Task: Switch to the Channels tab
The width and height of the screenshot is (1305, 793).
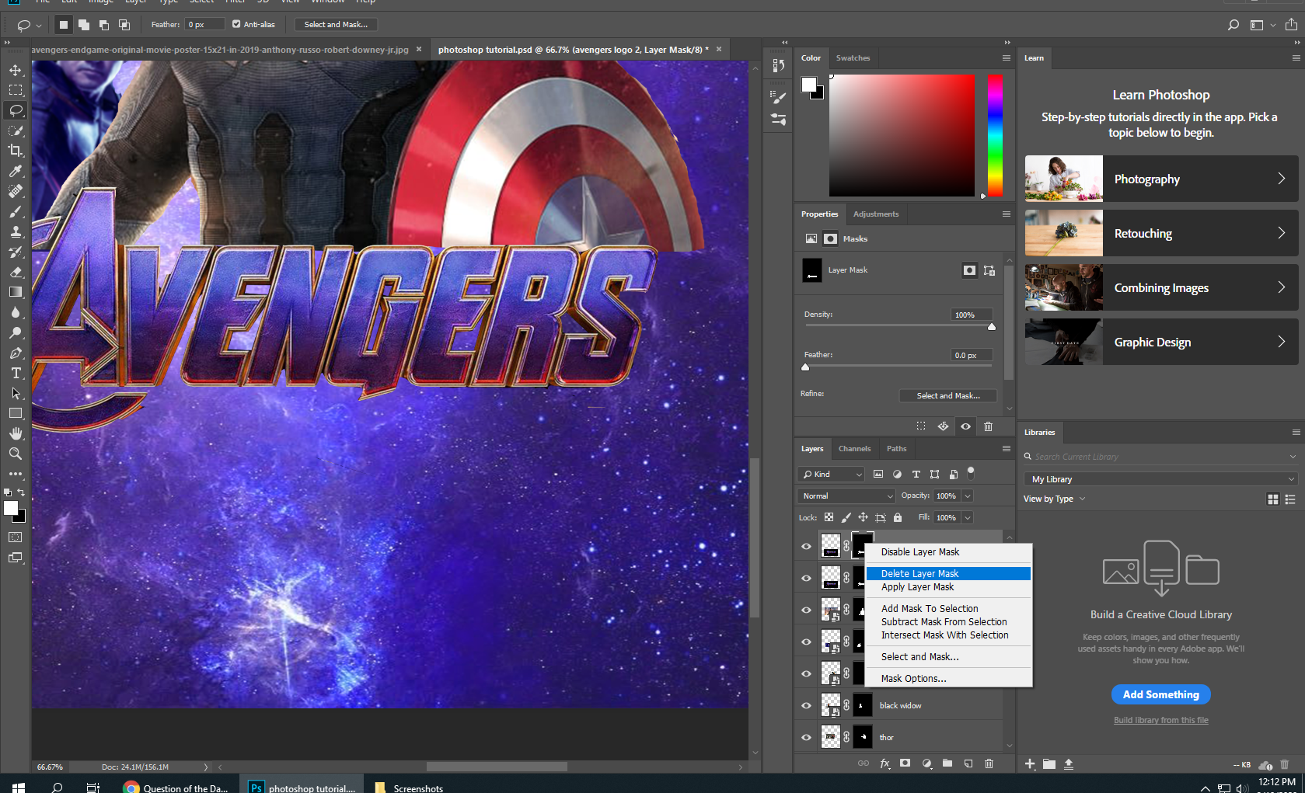Action: click(854, 448)
